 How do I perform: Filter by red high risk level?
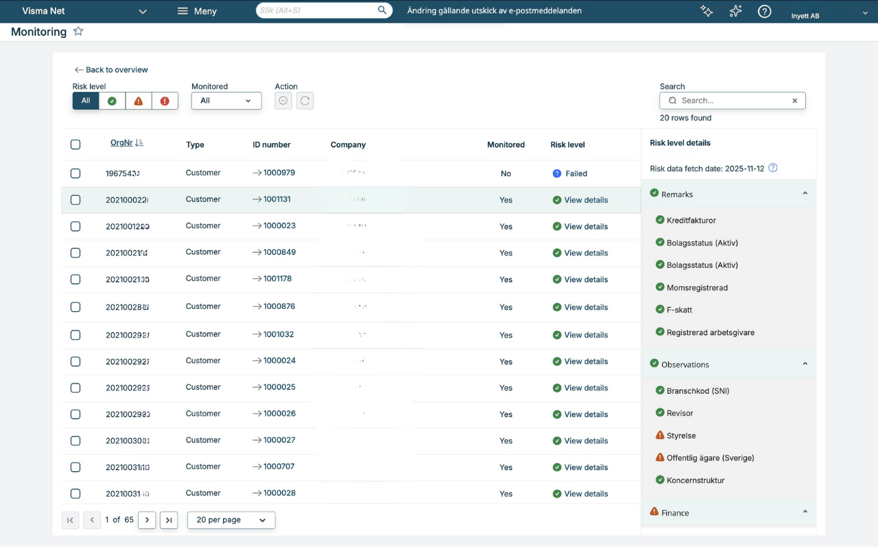click(165, 101)
